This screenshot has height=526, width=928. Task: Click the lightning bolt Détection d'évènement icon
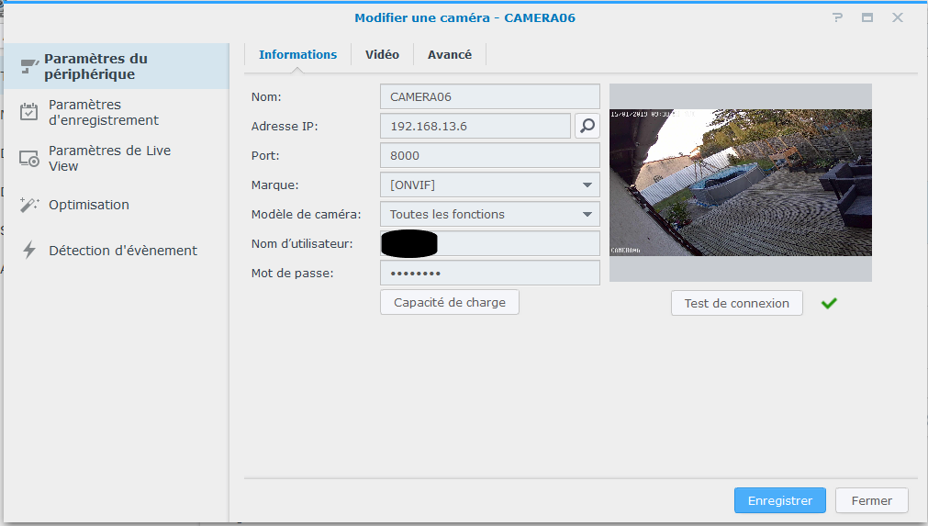coord(29,251)
